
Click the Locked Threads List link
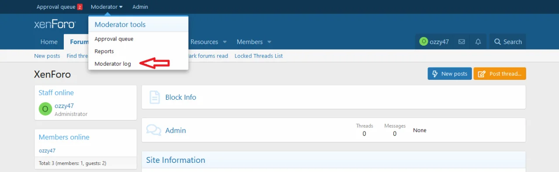[259, 56]
